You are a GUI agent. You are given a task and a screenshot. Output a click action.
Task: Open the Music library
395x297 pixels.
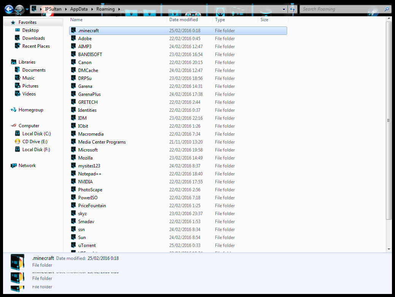click(28, 78)
